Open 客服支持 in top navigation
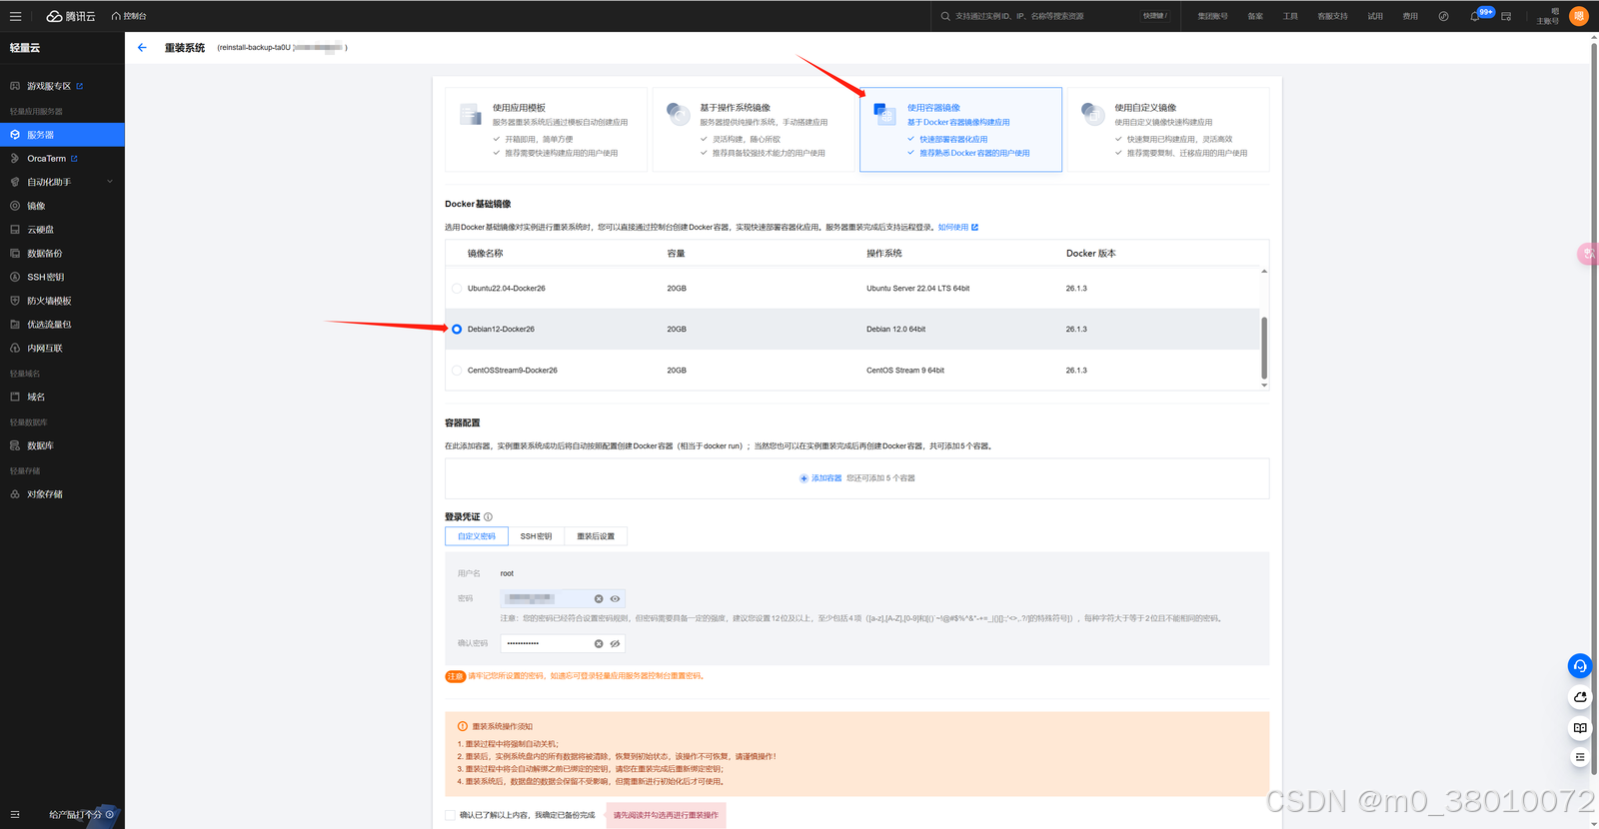 [1332, 16]
